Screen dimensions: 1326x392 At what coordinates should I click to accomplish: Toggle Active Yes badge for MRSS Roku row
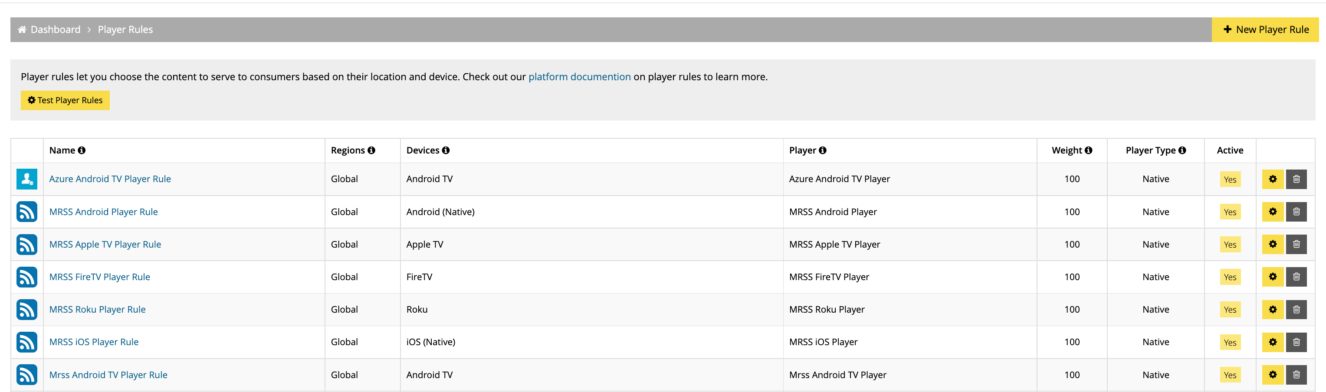click(1230, 309)
